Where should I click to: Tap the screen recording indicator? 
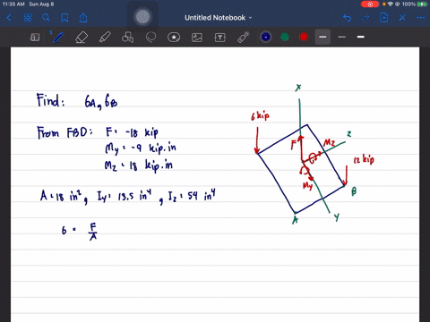pos(370,4)
